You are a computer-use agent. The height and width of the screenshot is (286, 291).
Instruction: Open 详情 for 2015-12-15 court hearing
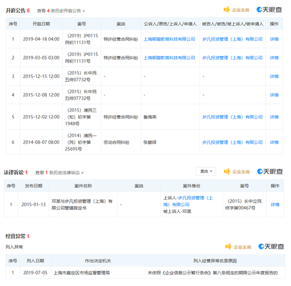274,77
